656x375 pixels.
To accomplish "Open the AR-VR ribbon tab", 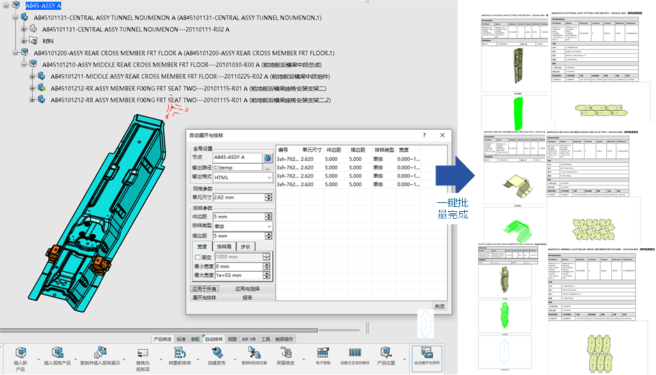I will tap(249, 339).
